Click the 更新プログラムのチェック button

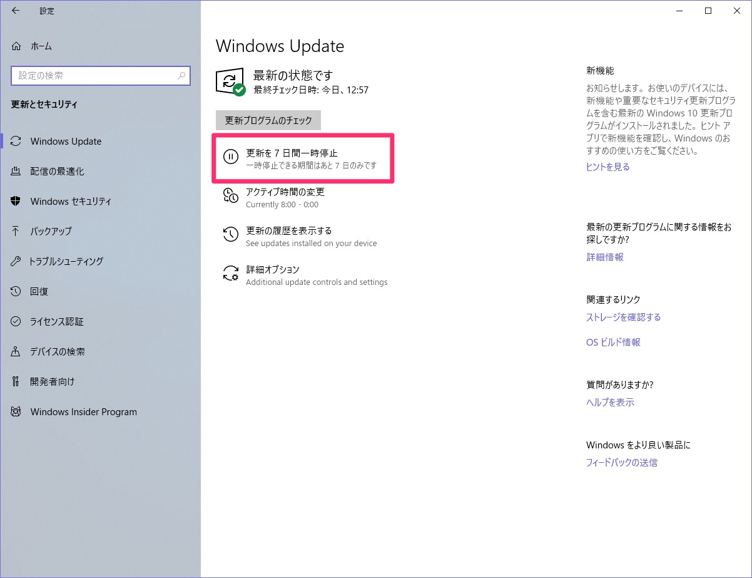(268, 120)
